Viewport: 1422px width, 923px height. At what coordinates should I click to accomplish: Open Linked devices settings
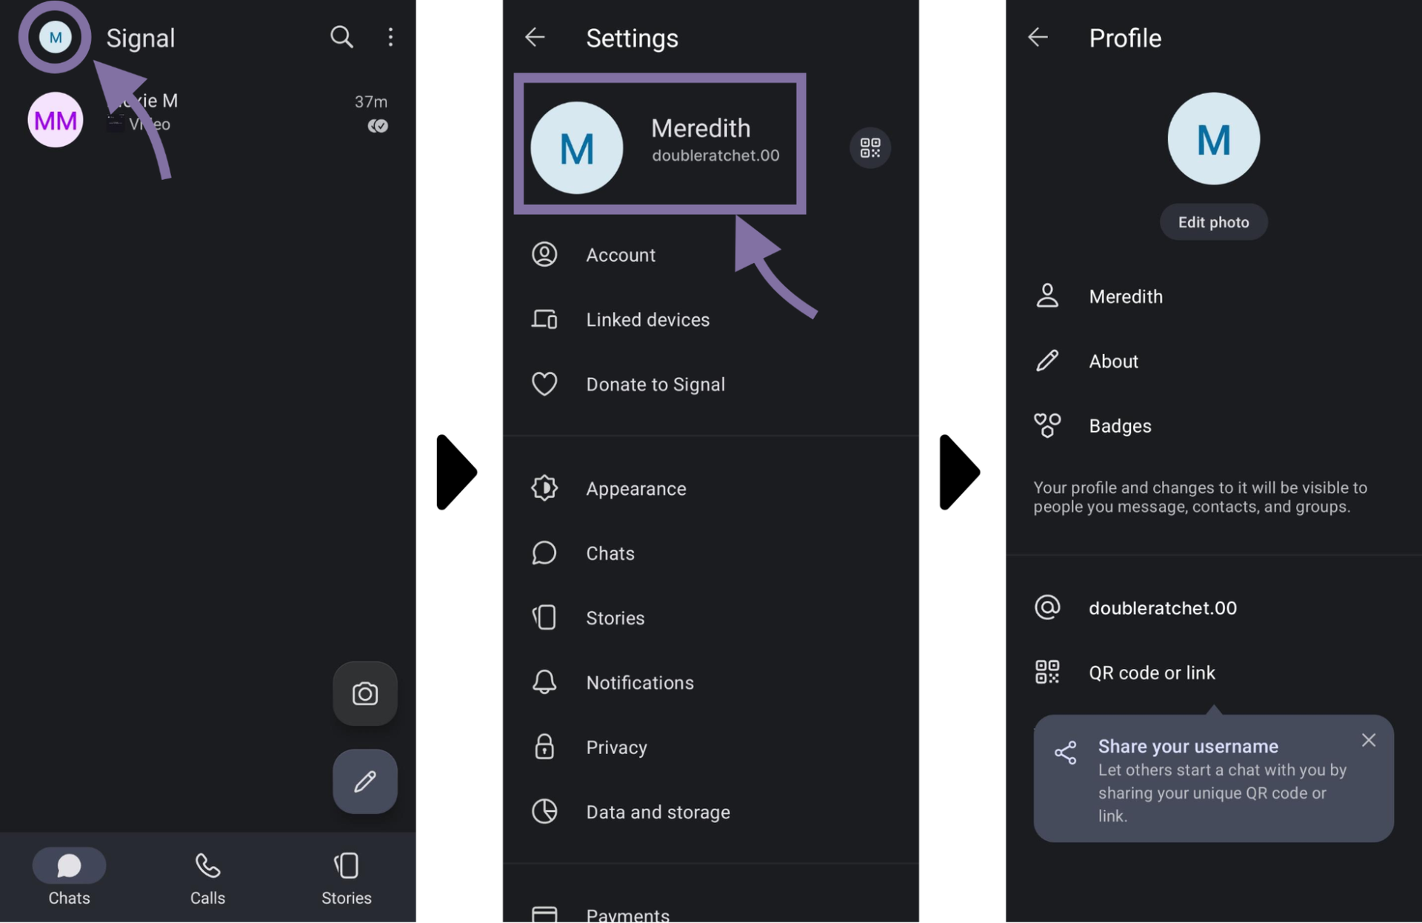tap(711, 319)
